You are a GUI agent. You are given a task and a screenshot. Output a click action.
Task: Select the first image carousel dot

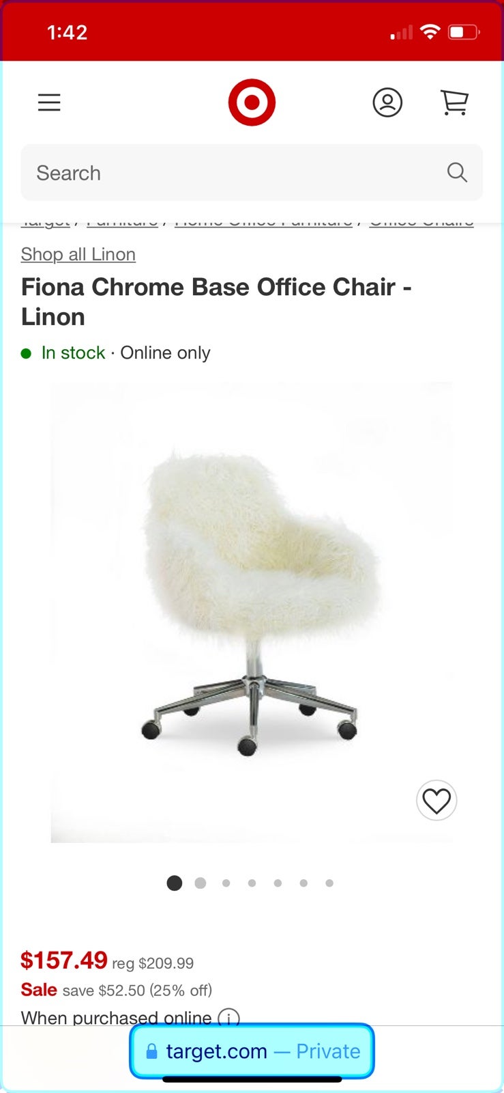click(175, 883)
